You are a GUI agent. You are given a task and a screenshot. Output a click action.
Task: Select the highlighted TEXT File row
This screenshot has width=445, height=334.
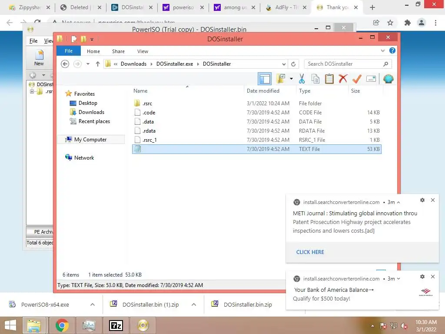(x=256, y=149)
